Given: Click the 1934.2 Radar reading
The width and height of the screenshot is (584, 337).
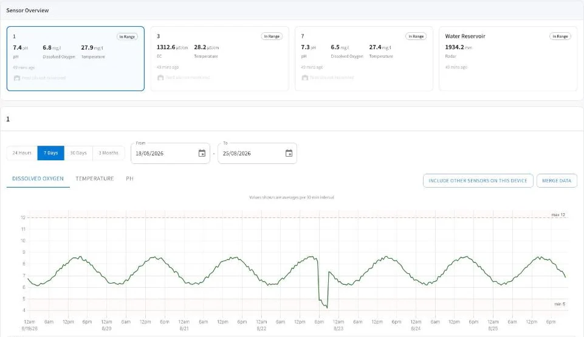Looking at the screenshot, I should coord(458,47).
